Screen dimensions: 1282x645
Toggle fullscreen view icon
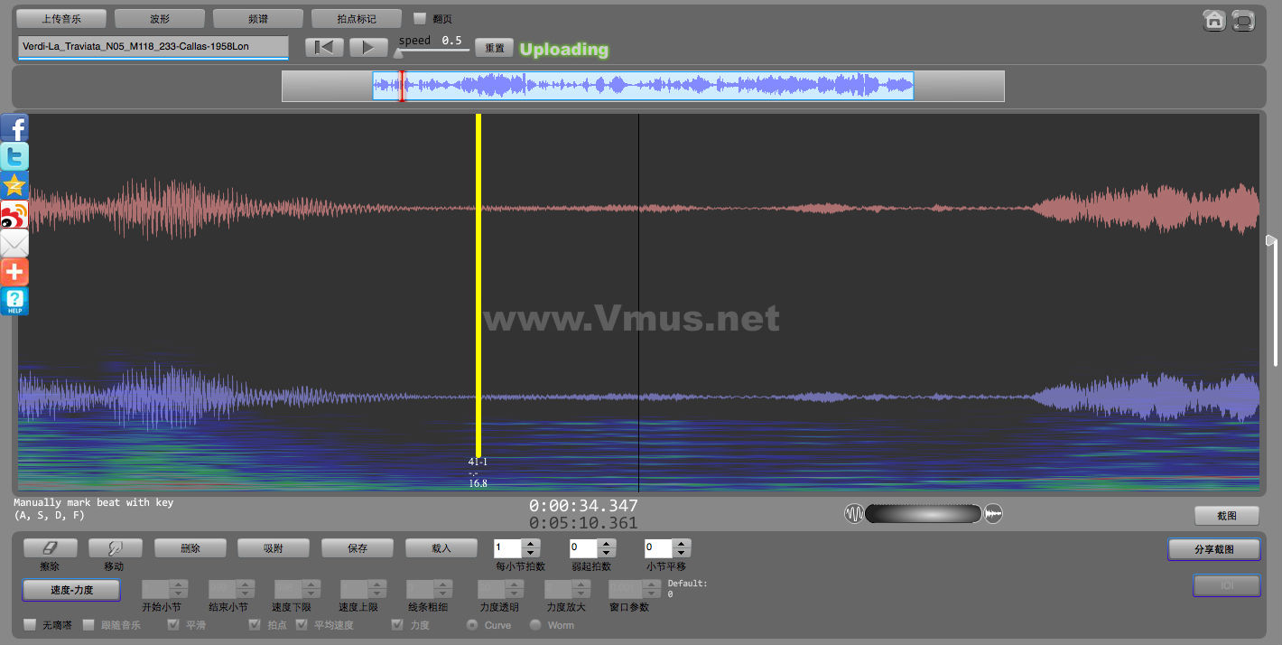click(1243, 20)
